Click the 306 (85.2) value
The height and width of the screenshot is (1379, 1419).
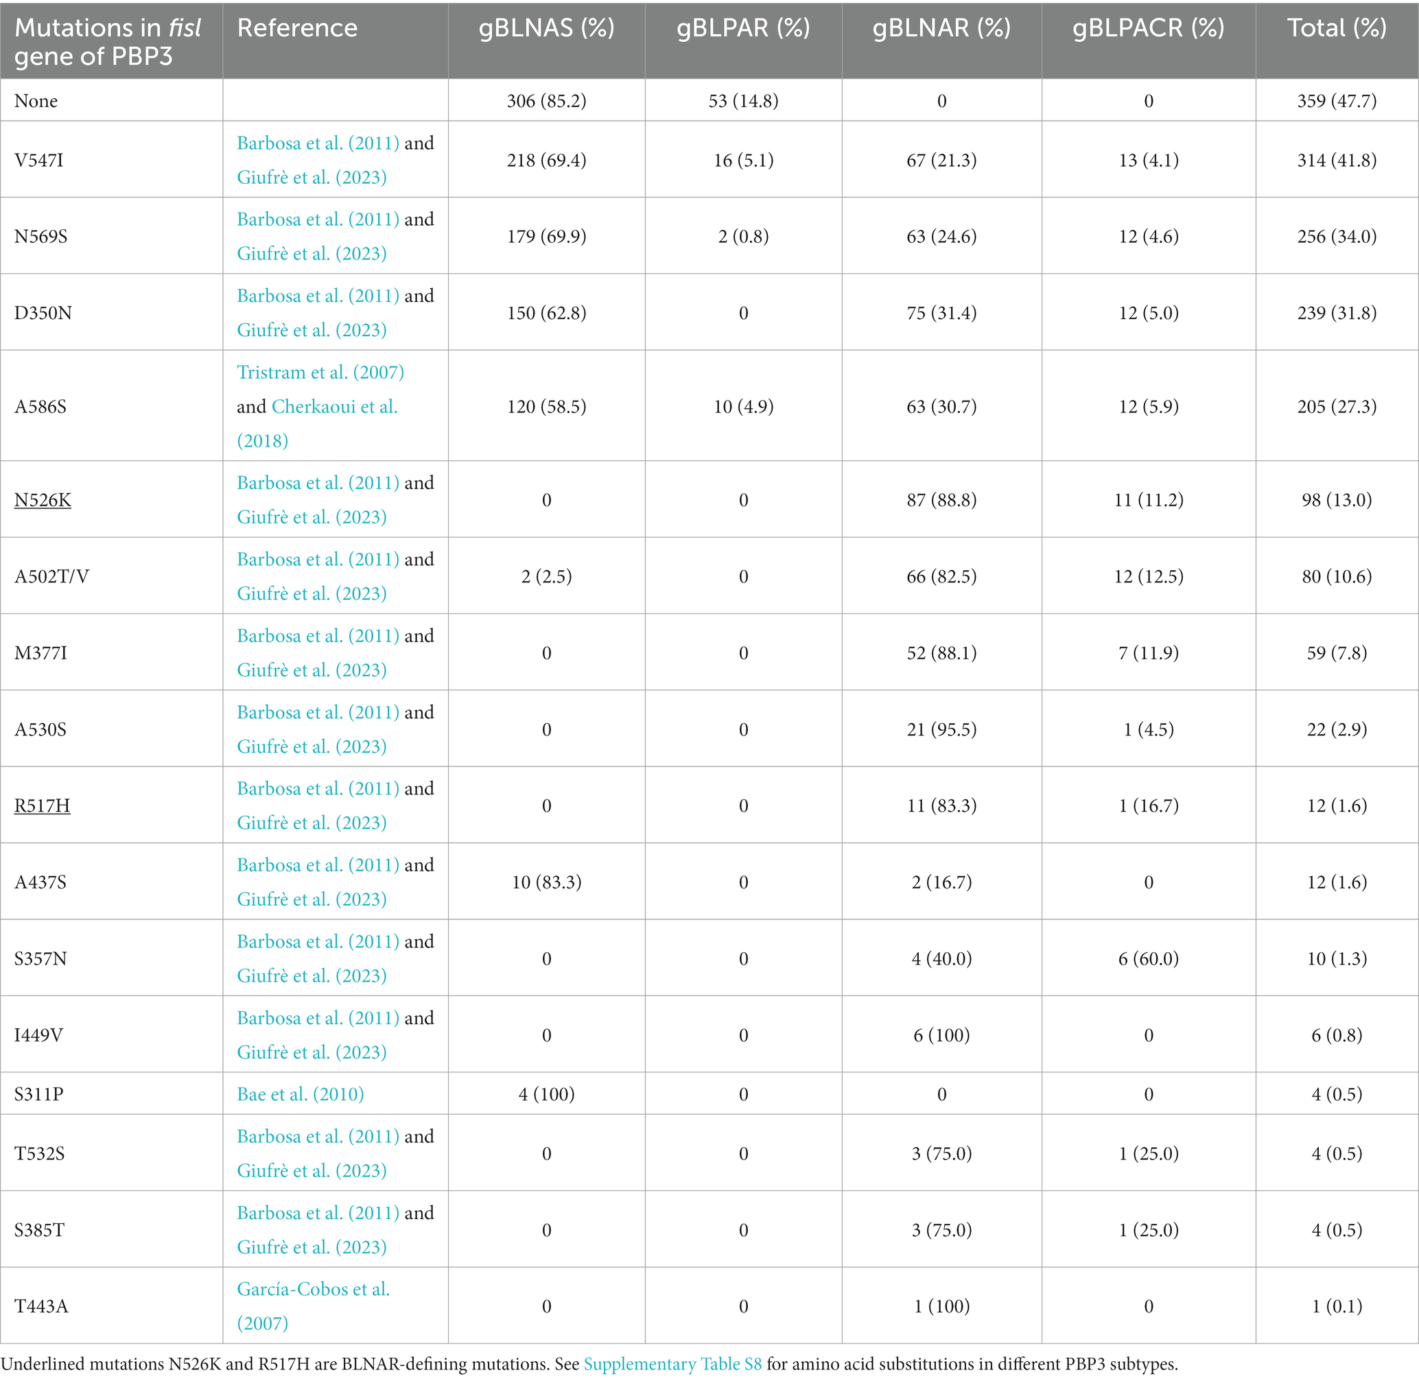[546, 101]
